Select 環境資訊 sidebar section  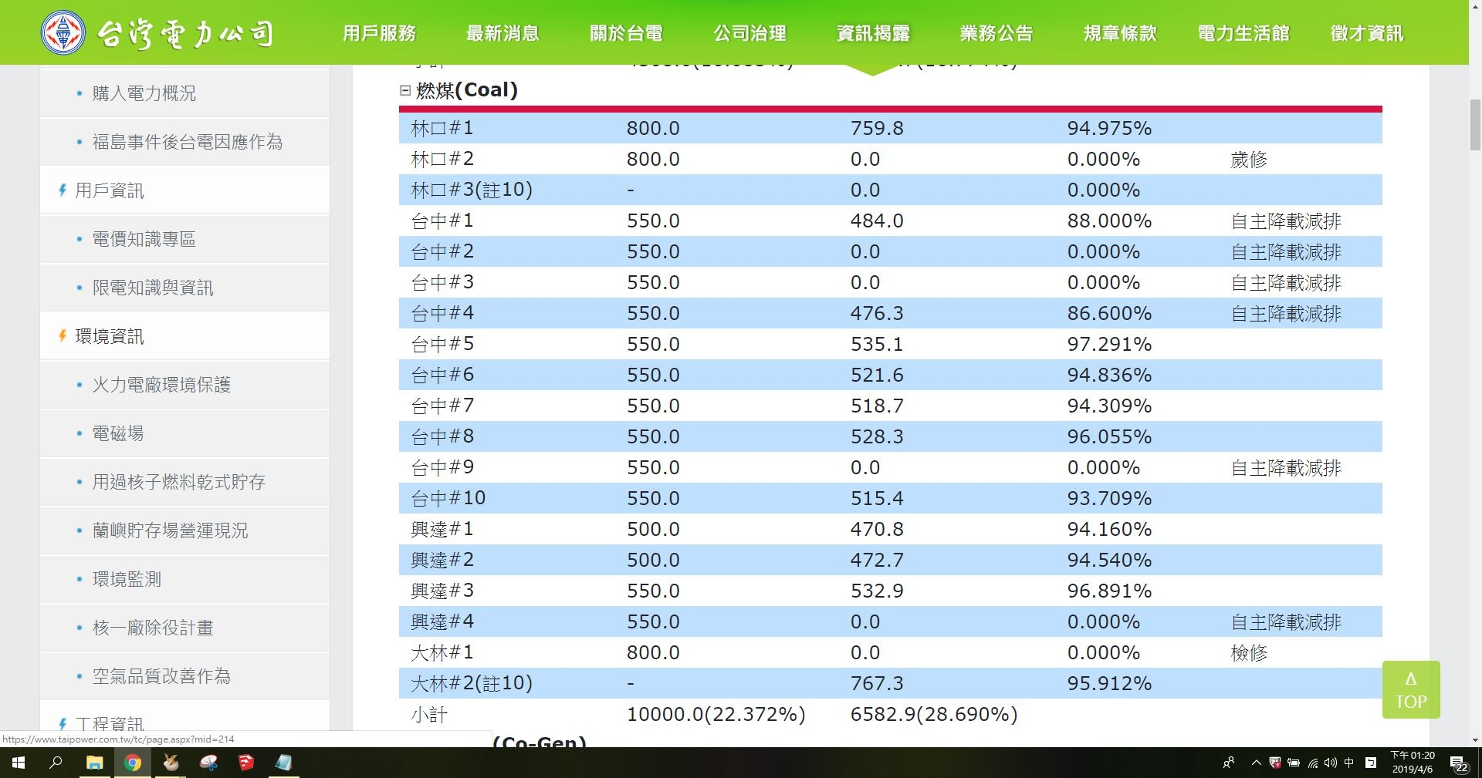109,336
